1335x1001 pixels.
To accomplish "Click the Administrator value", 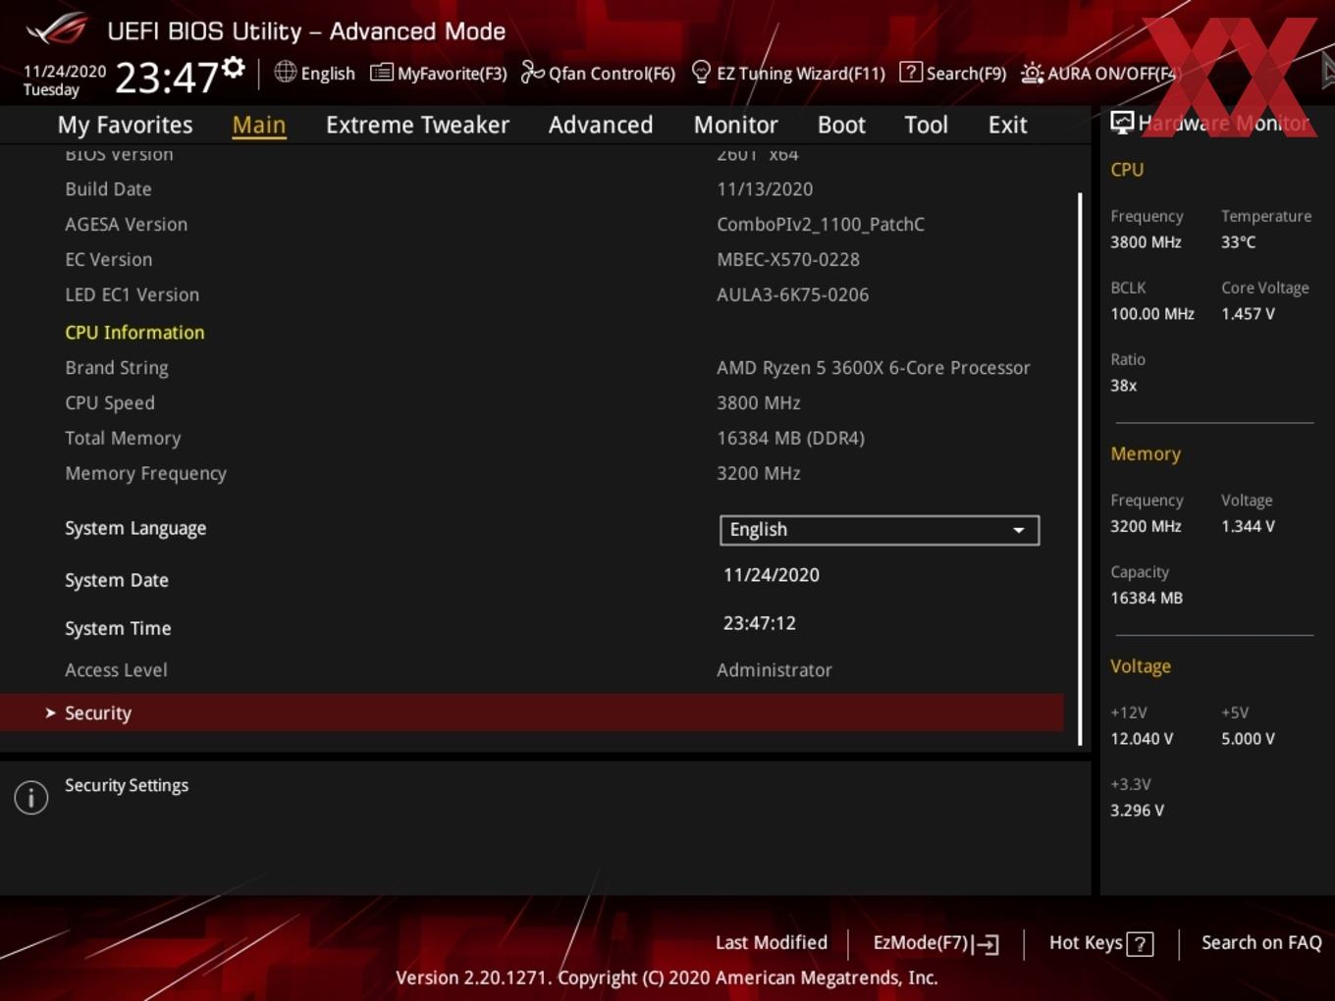I will tap(774, 669).
